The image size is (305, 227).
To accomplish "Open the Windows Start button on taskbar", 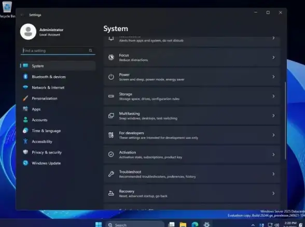I will 99,224.
